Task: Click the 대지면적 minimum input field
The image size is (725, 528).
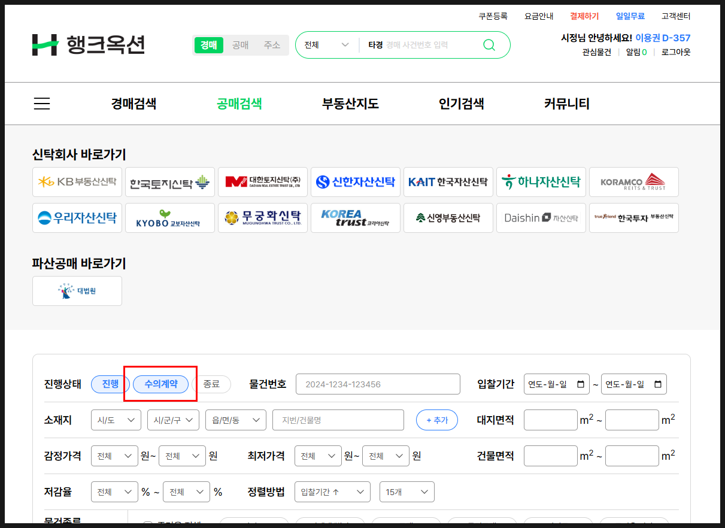Action: pos(551,420)
